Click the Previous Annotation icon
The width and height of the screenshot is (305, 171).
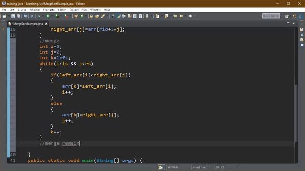(x=167, y=16)
